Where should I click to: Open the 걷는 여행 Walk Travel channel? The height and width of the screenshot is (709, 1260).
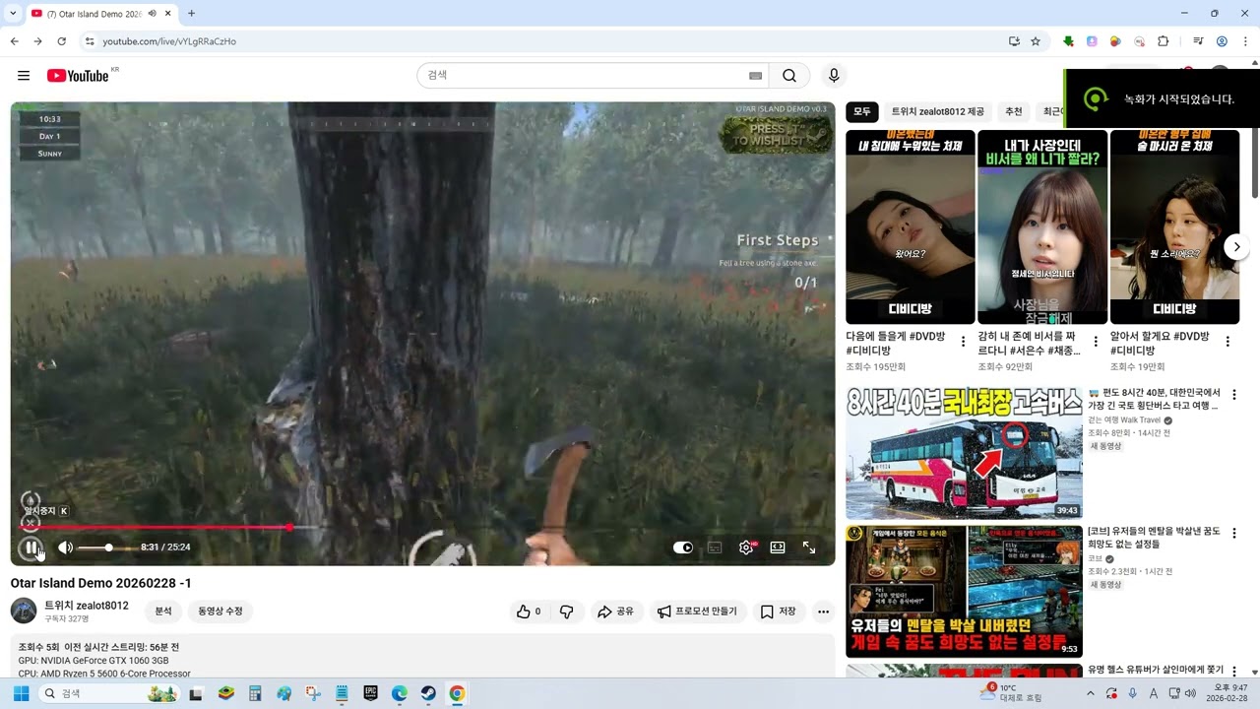1124,420
